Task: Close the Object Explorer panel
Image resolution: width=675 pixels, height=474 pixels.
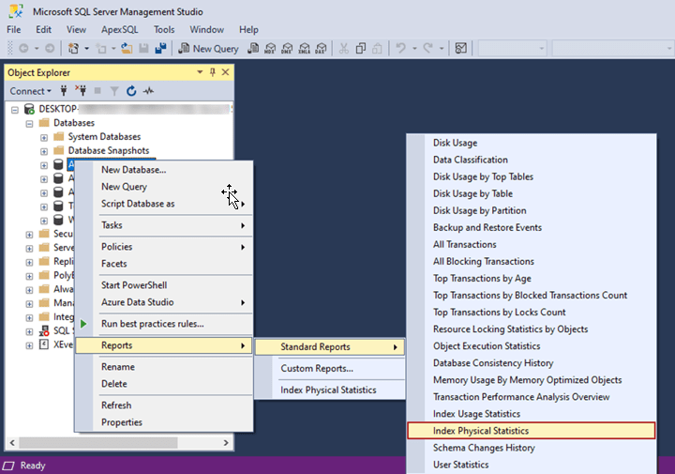Action: (225, 72)
